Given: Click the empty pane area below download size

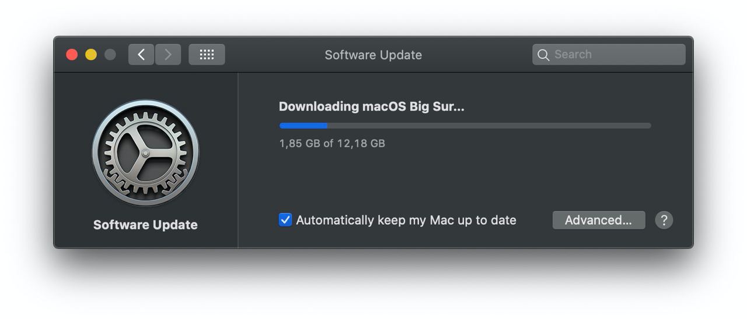Looking at the screenshot, I should (x=465, y=179).
